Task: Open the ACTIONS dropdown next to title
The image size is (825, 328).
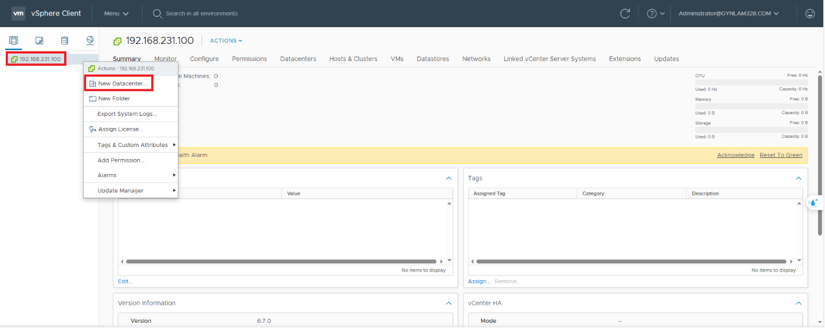Action: (226, 41)
